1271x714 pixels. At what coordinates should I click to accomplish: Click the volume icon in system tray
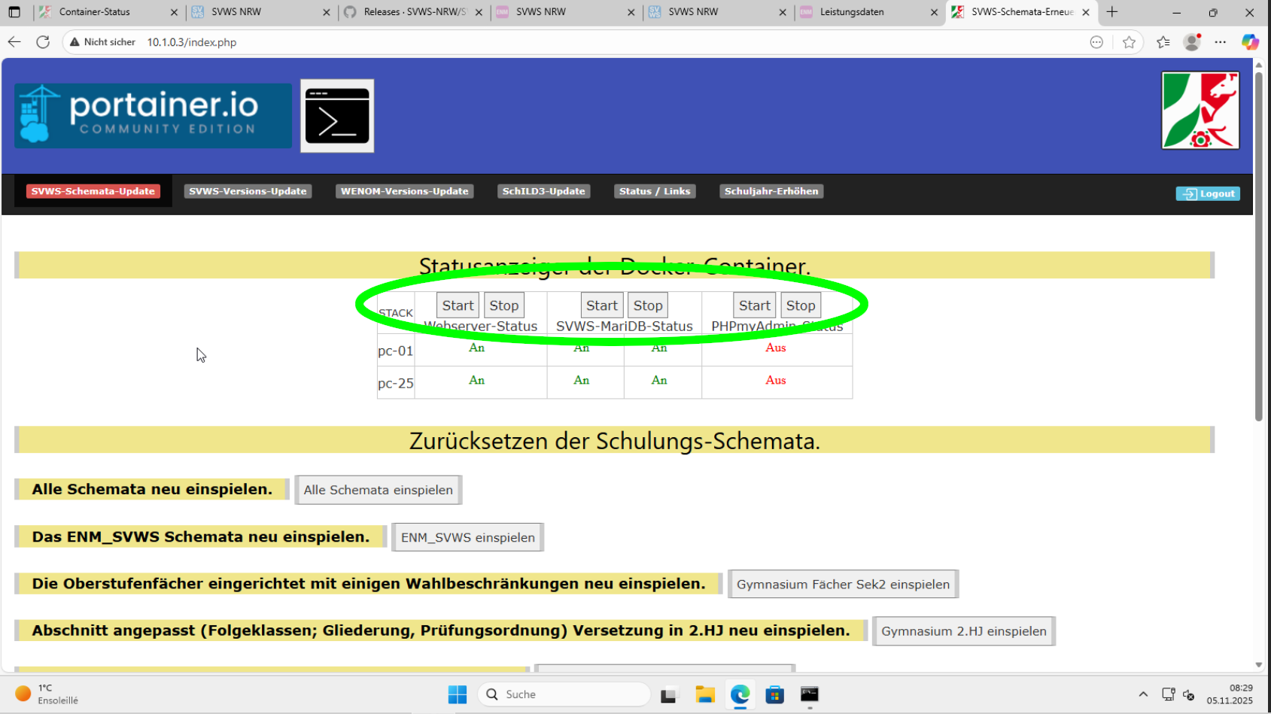pos(1189,694)
